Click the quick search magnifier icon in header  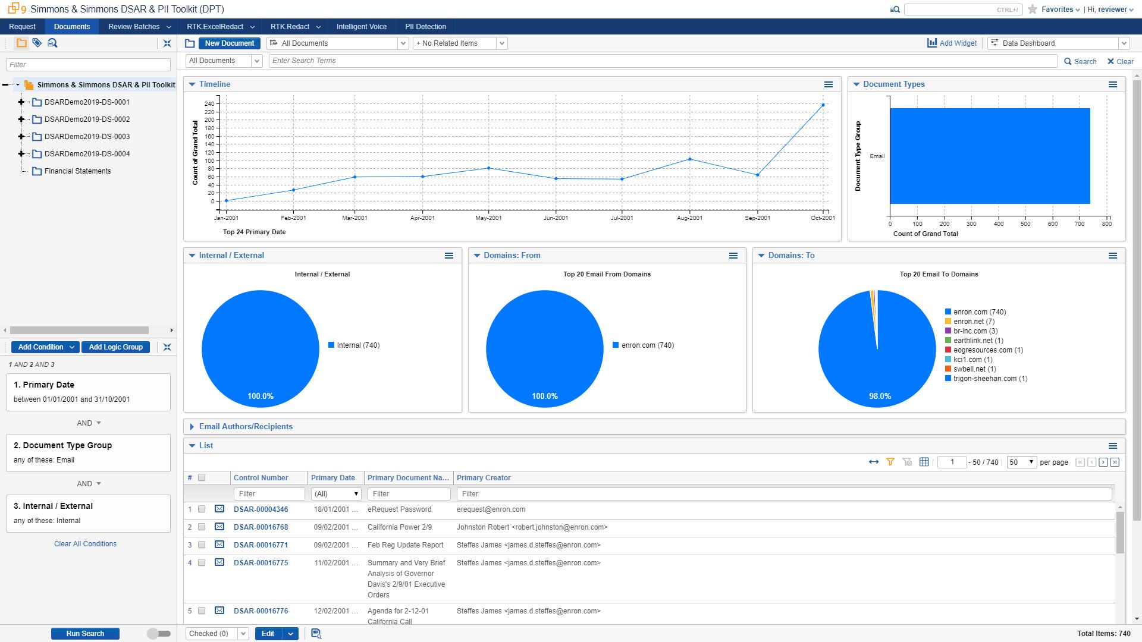pyautogui.click(x=895, y=10)
